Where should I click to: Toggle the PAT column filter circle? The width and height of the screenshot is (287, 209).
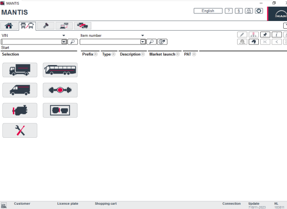click(x=194, y=54)
